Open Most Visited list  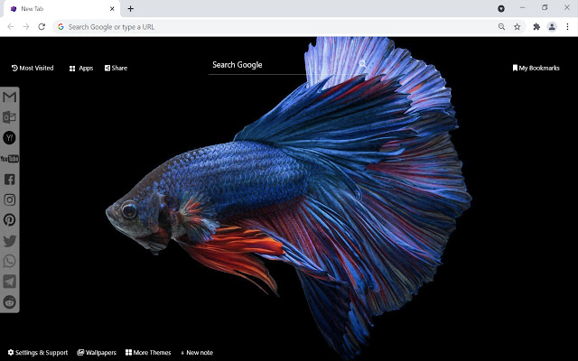pos(33,69)
